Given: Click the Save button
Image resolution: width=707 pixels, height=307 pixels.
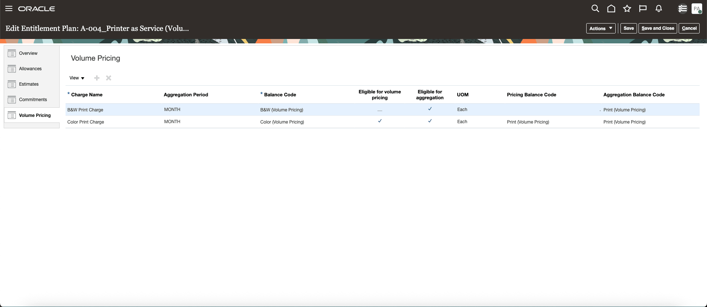Looking at the screenshot, I should click(x=629, y=28).
